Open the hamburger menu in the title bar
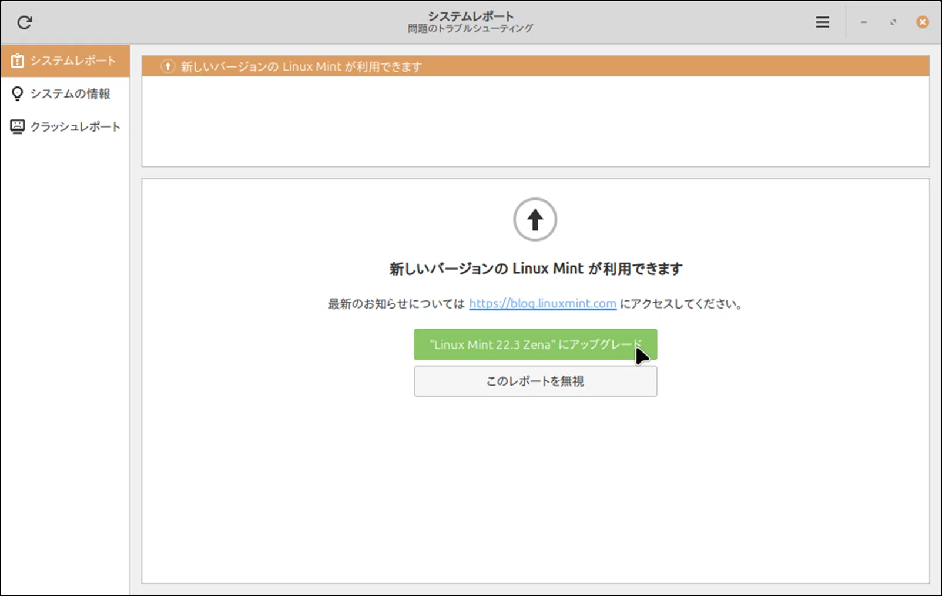The height and width of the screenshot is (596, 942). [x=822, y=22]
